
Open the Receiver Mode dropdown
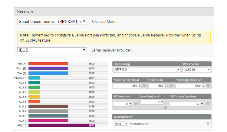[52, 22]
